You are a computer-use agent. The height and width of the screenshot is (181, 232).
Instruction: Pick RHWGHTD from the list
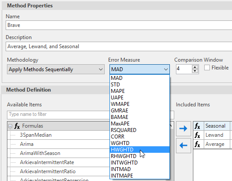pyautogui.click(x=139, y=156)
